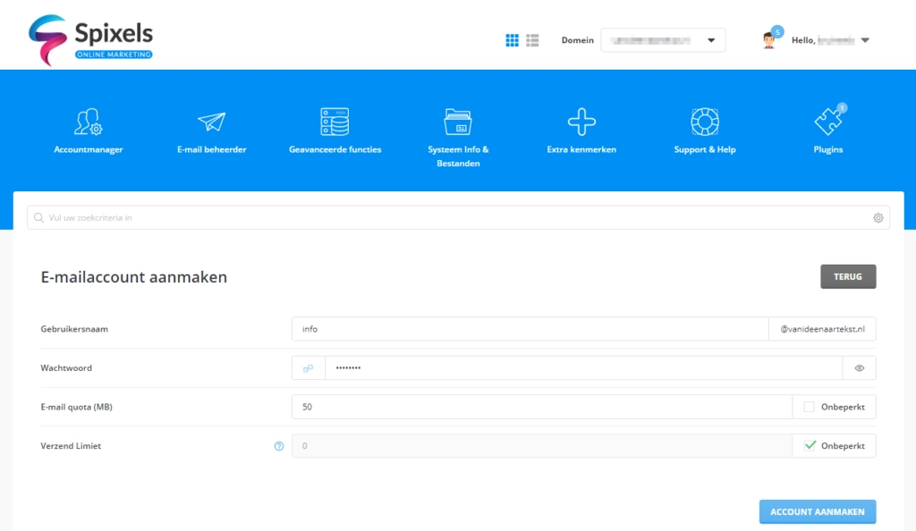Open search settings gear icon
Image resolution: width=916 pixels, height=531 pixels.
tap(878, 217)
